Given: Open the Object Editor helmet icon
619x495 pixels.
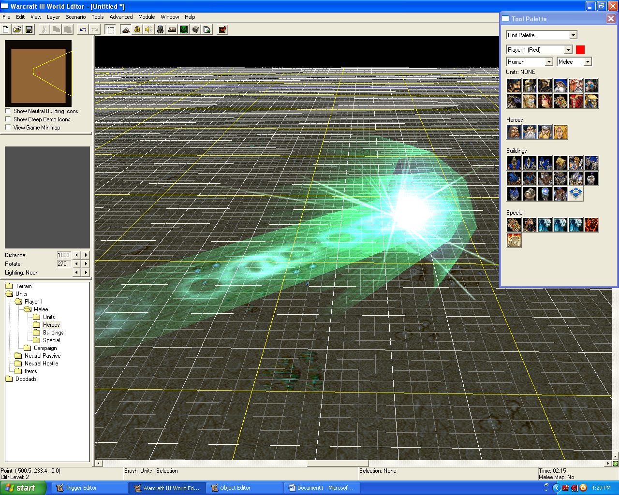Looking at the screenshot, I should [161, 29].
